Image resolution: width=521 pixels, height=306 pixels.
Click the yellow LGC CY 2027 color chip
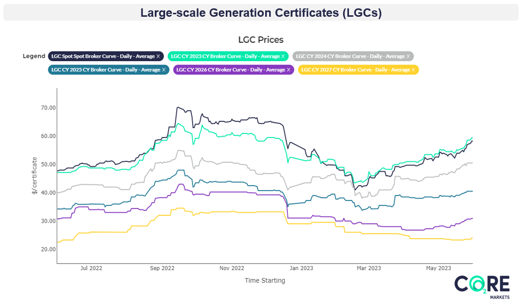358,69
